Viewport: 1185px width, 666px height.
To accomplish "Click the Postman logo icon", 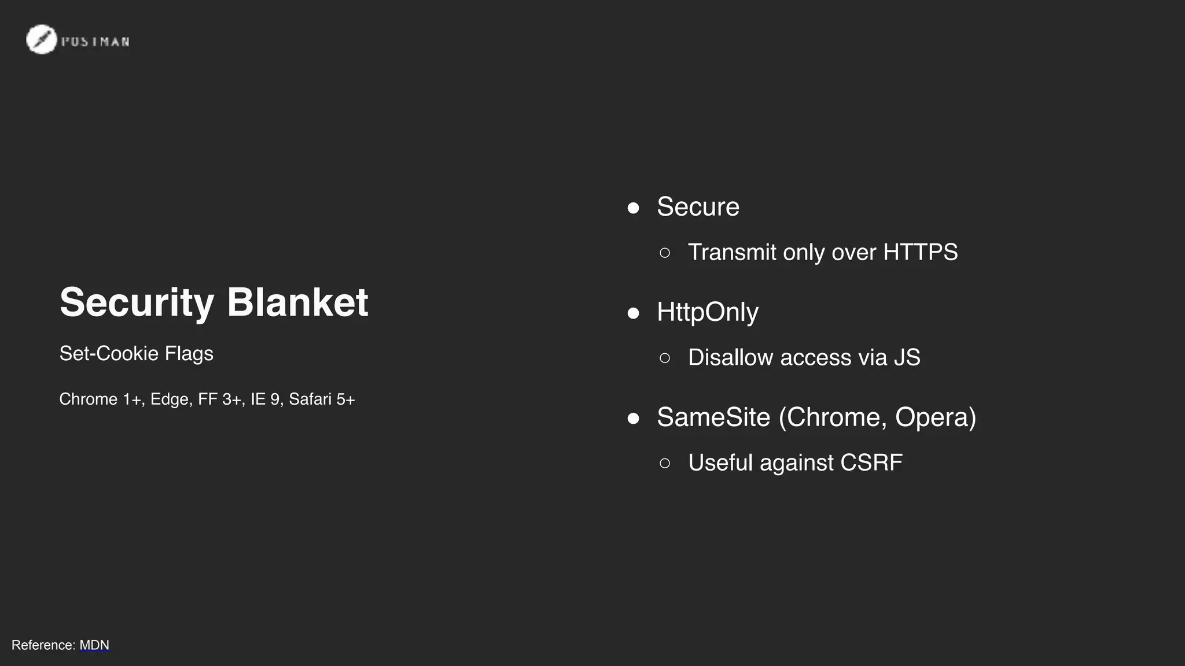I will pyautogui.click(x=41, y=40).
